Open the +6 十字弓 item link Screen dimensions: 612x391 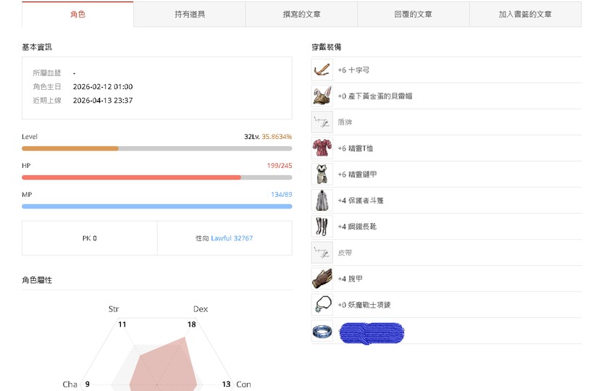coord(354,70)
